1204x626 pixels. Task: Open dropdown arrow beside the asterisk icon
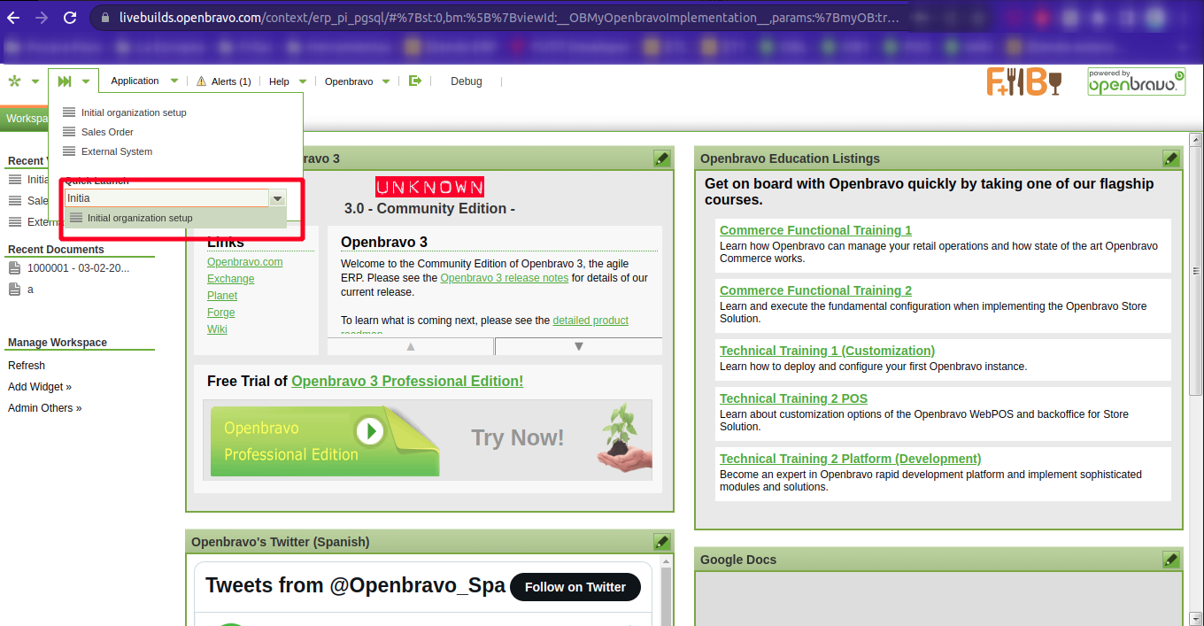35,81
